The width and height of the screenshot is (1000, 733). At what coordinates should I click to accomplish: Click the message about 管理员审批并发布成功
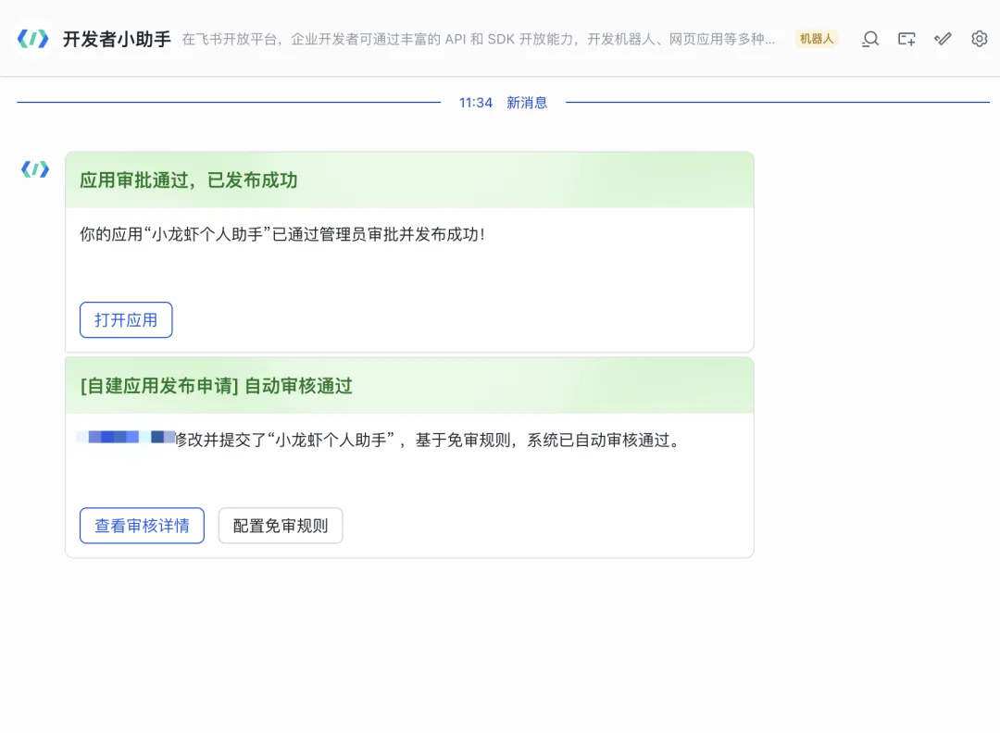click(281, 234)
